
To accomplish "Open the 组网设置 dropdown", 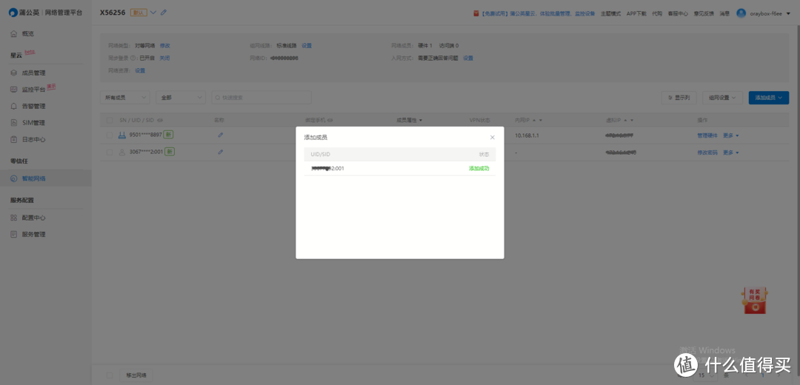I will (722, 98).
